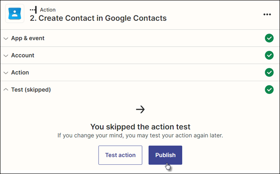Open the three-dot more options menu
280x174 pixels.
point(267,14)
